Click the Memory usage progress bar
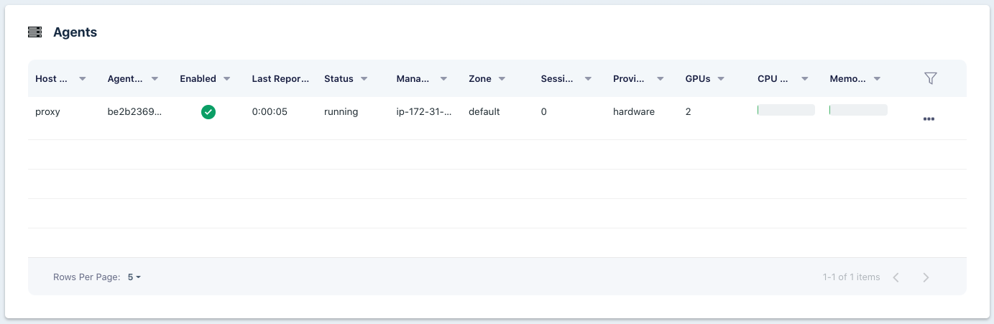Image resolution: width=994 pixels, height=324 pixels. click(858, 110)
